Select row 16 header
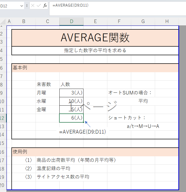 [x=3, y=152]
